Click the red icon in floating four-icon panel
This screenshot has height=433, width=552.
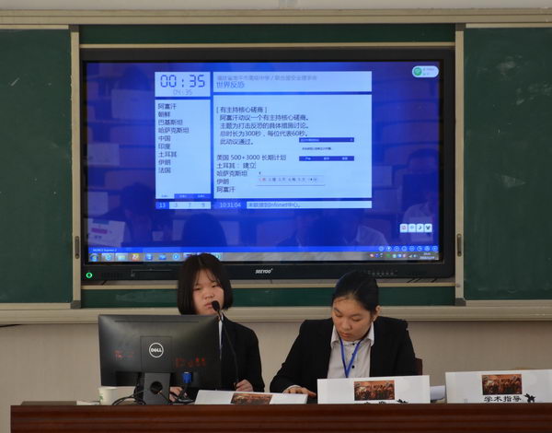click(404, 228)
